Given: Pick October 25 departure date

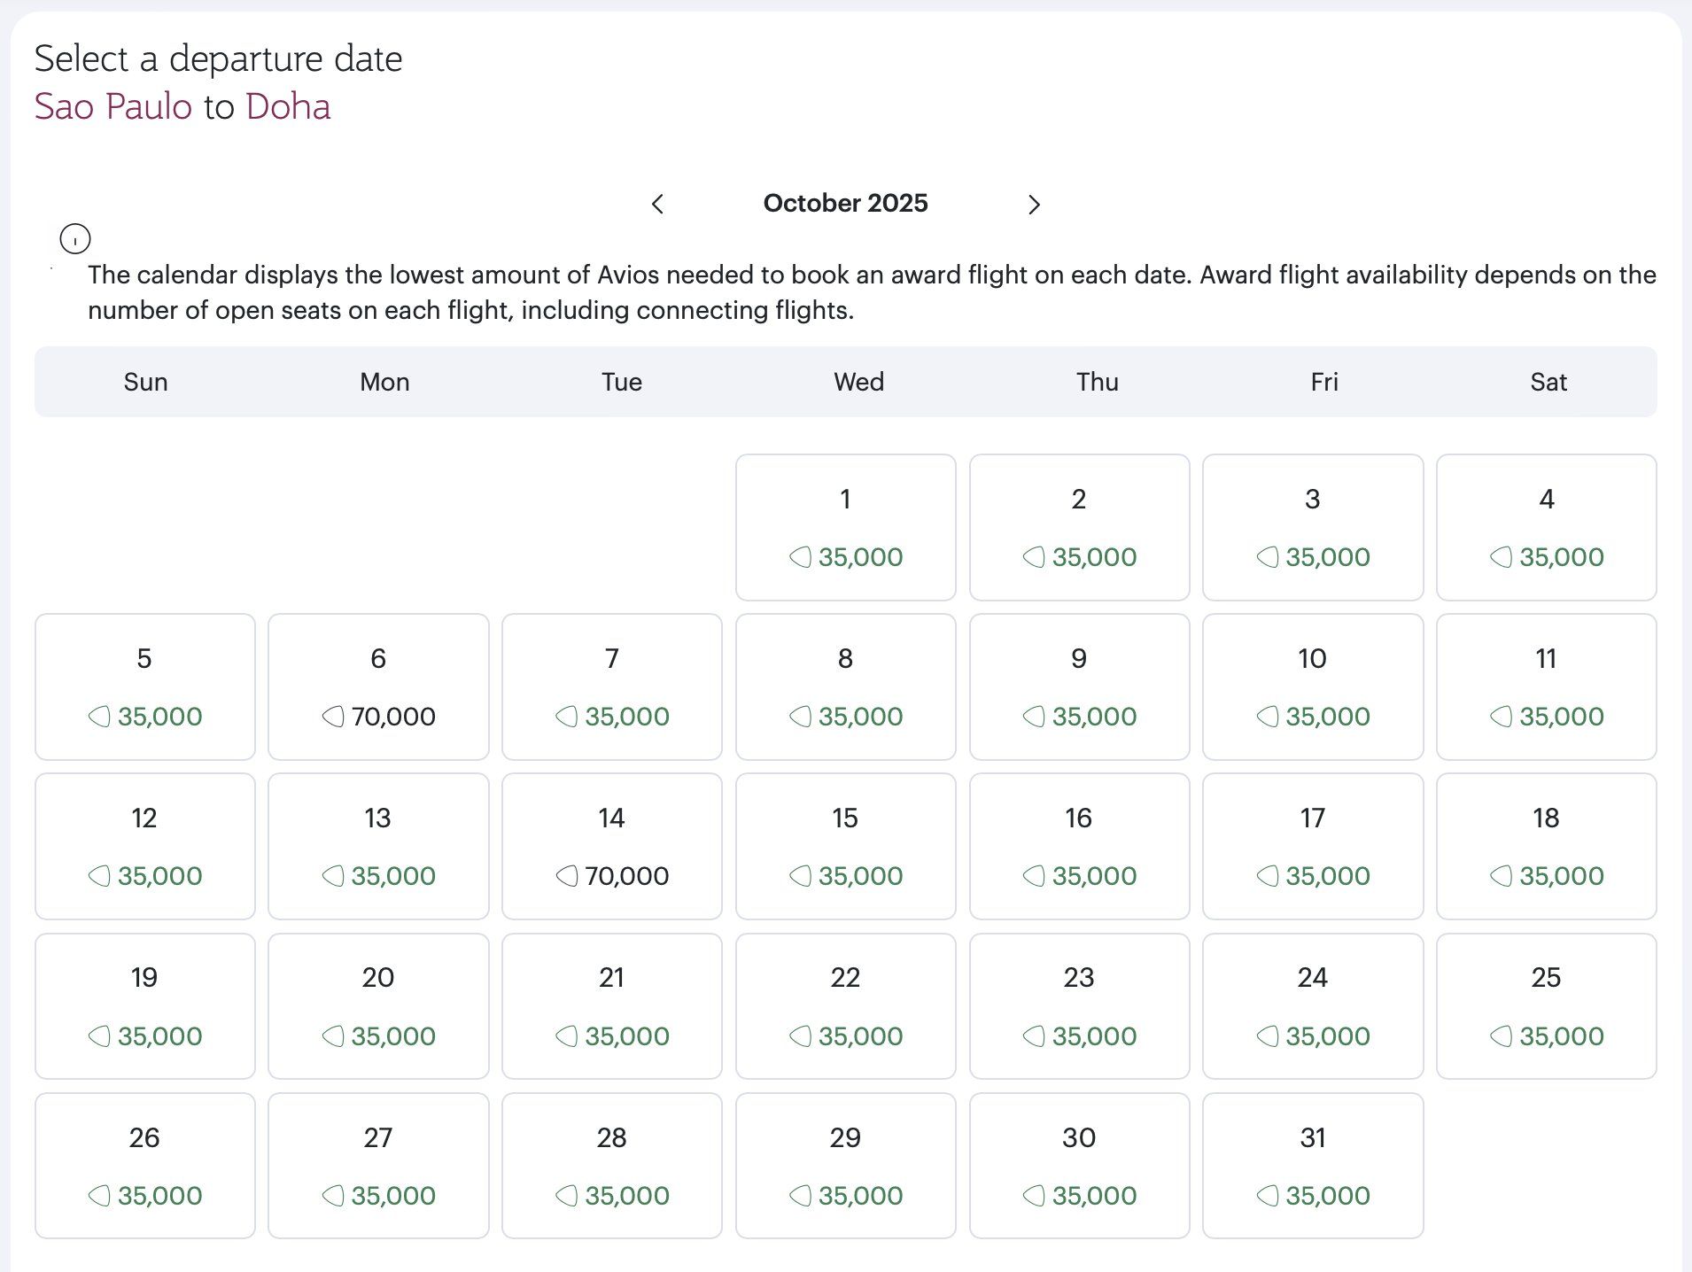Looking at the screenshot, I should pyautogui.click(x=1547, y=1006).
